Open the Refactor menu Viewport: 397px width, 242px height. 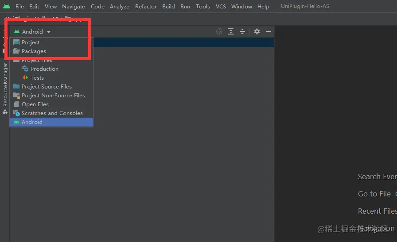tap(146, 6)
